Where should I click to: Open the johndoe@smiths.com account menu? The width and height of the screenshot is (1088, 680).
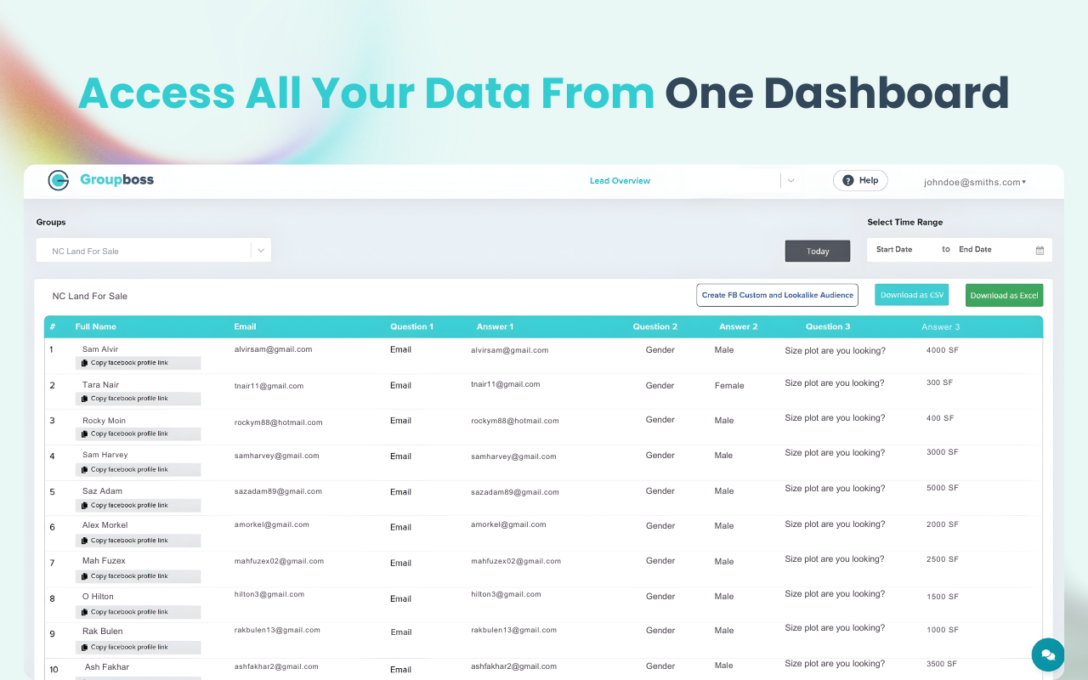[975, 182]
